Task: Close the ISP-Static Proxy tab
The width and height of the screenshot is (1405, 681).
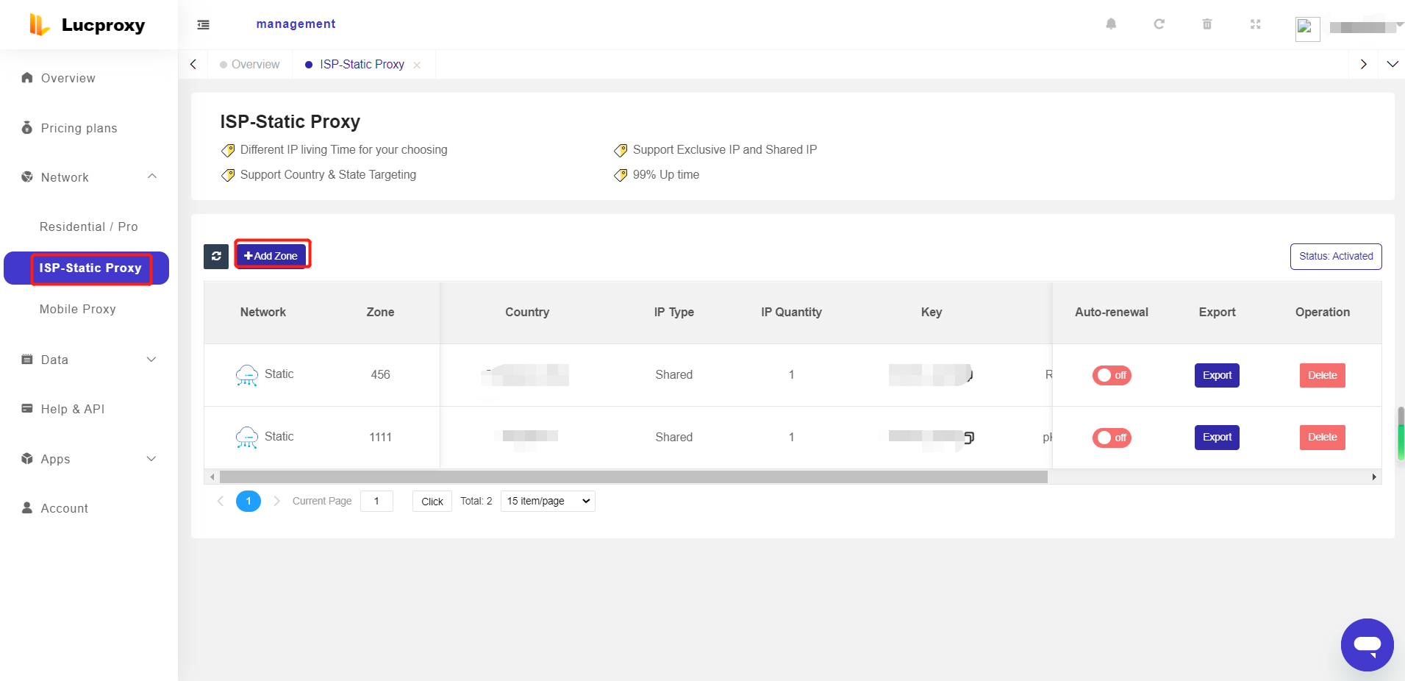Action: click(417, 65)
